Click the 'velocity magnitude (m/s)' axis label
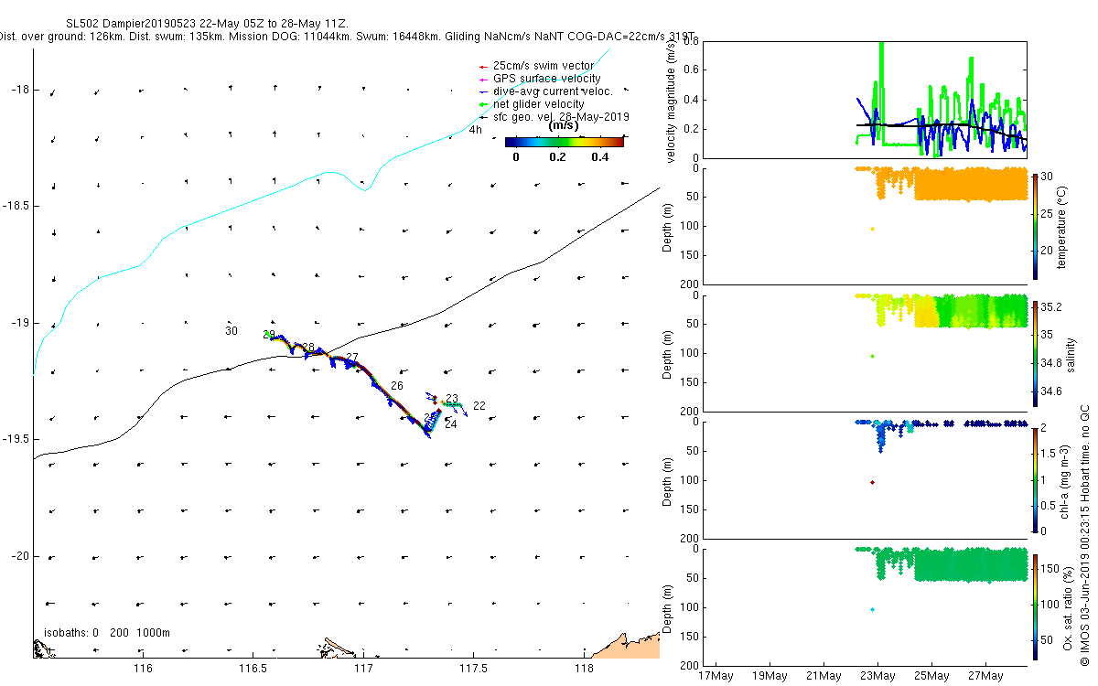The width and height of the screenshot is (1098, 686). pyautogui.click(x=673, y=102)
